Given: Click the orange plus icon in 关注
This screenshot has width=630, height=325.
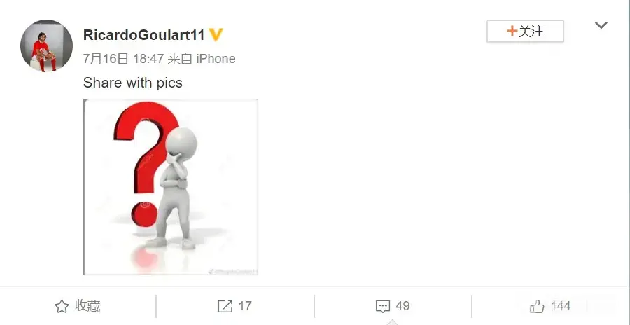Looking at the screenshot, I should [x=512, y=31].
